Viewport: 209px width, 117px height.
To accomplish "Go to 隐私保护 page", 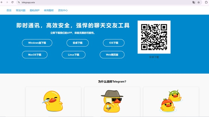I will click(x=35, y=10).
